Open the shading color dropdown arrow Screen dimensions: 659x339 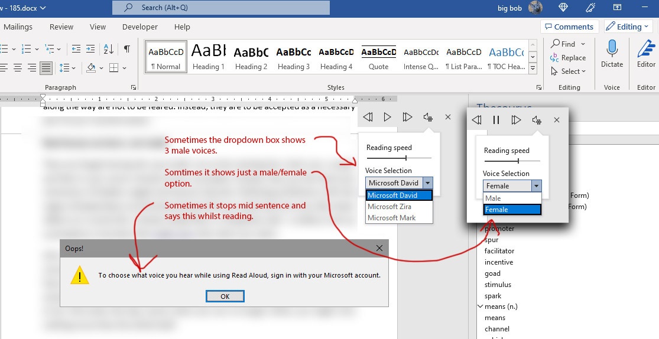101,68
